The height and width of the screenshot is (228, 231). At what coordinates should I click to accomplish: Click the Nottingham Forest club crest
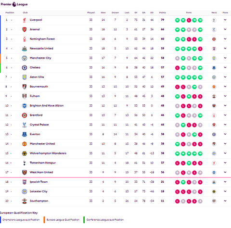pyautogui.click(x=25, y=39)
